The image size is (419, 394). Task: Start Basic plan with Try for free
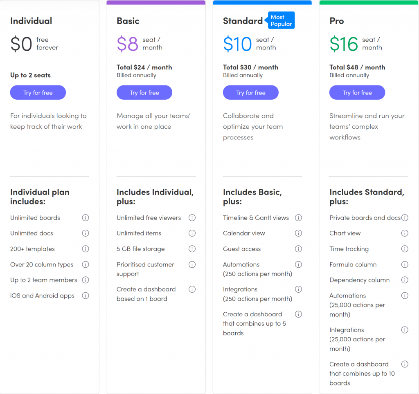tap(144, 93)
